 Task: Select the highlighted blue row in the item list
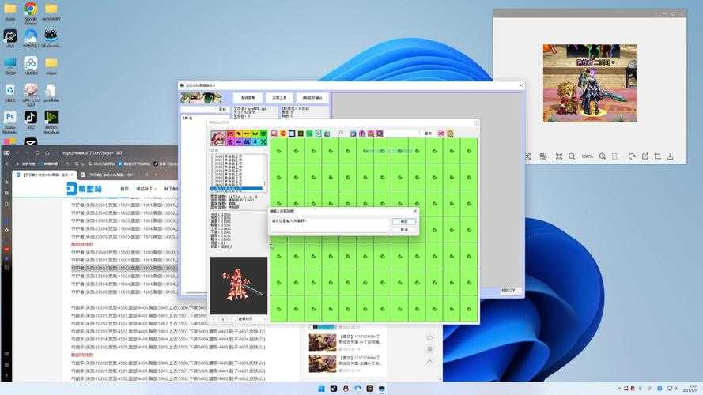[x=236, y=189]
